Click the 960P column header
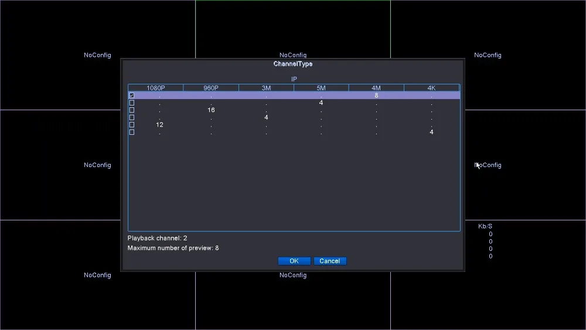Image resolution: width=586 pixels, height=330 pixels. pyautogui.click(x=211, y=88)
